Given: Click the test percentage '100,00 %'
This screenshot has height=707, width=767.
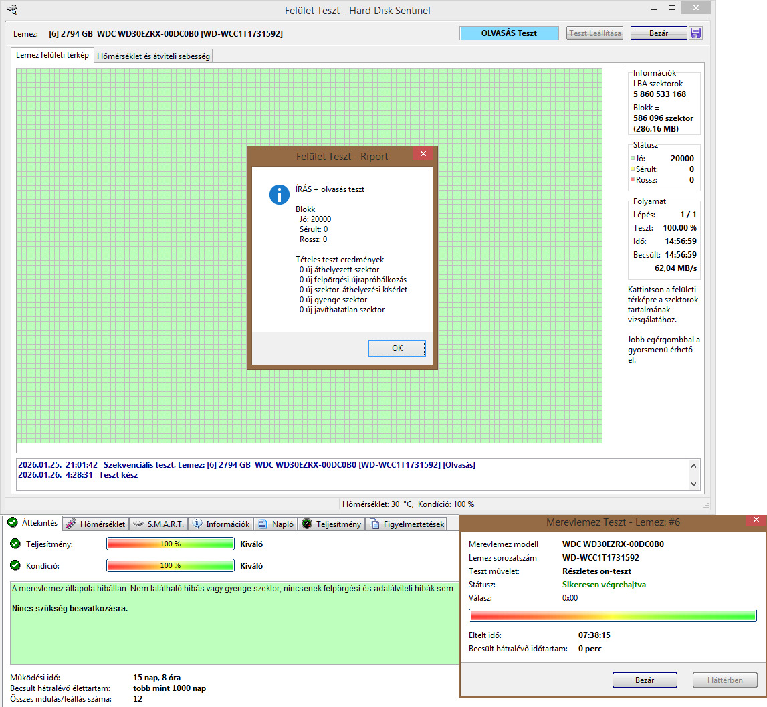Looking at the screenshot, I should [679, 227].
